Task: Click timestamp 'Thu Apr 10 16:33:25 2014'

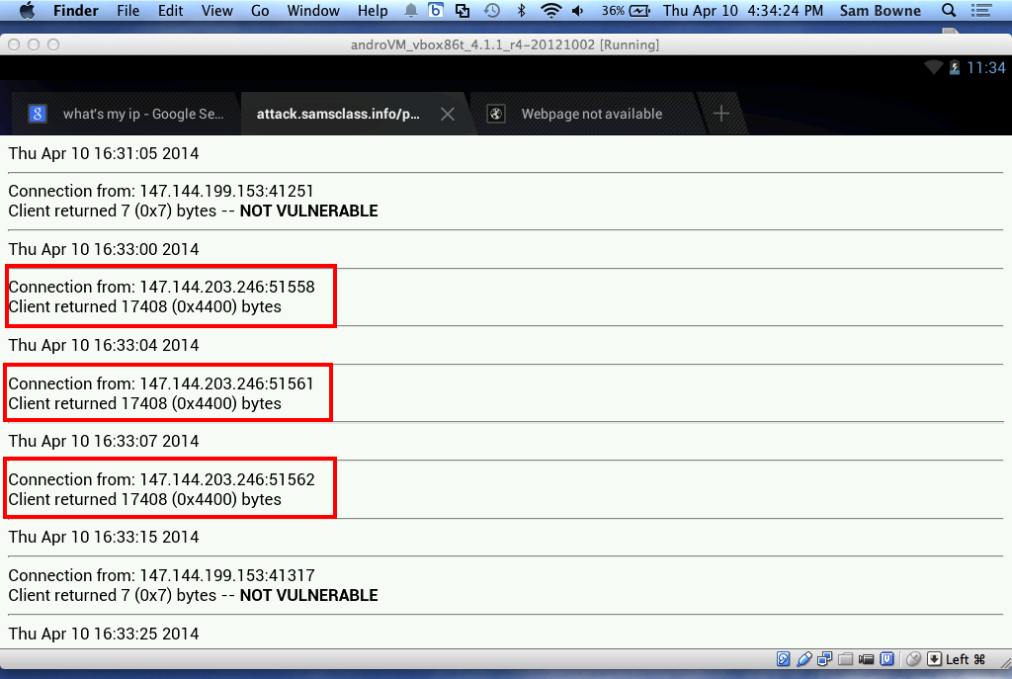Action: click(x=103, y=634)
